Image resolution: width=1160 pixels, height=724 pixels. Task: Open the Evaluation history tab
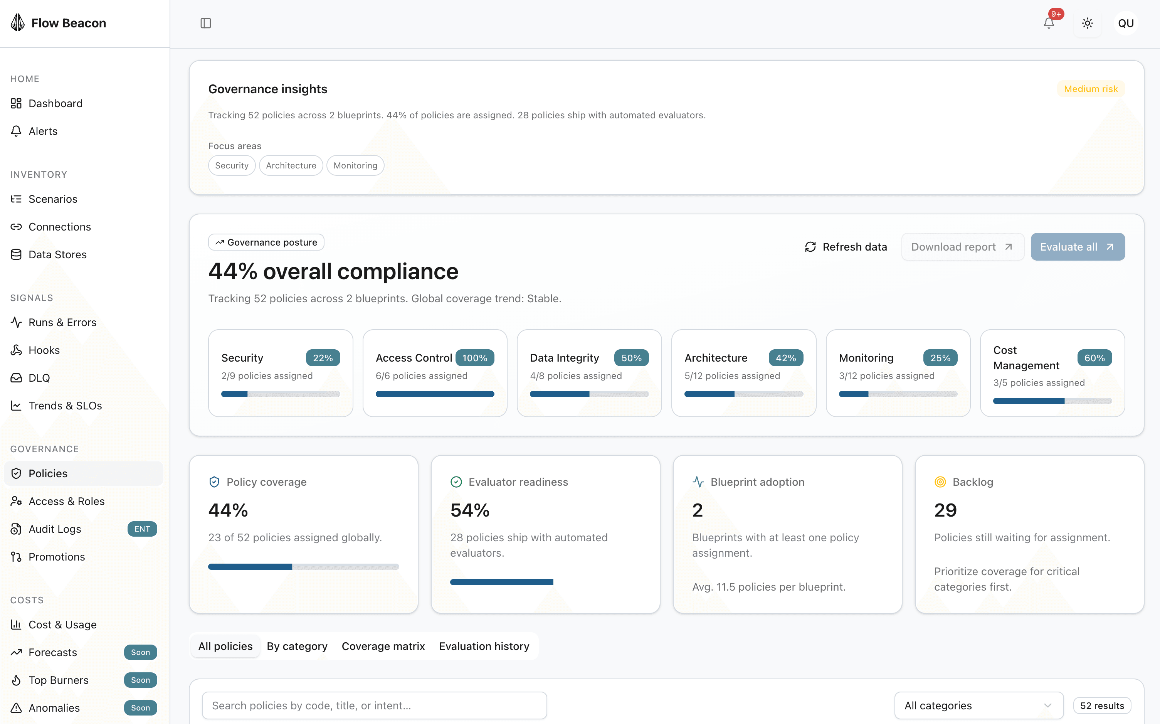484,646
